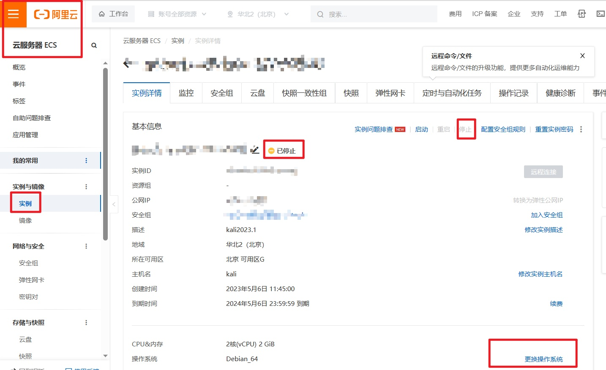Image resolution: width=606 pixels, height=370 pixels.
Task: Open the ICP 备案 menu
Action: tap(485, 14)
